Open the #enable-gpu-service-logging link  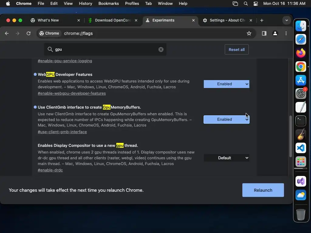click(65, 61)
